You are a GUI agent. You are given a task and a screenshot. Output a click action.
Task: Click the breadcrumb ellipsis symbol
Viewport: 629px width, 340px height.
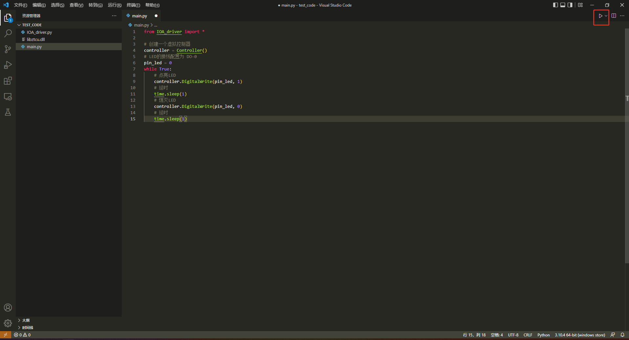pyautogui.click(x=156, y=25)
